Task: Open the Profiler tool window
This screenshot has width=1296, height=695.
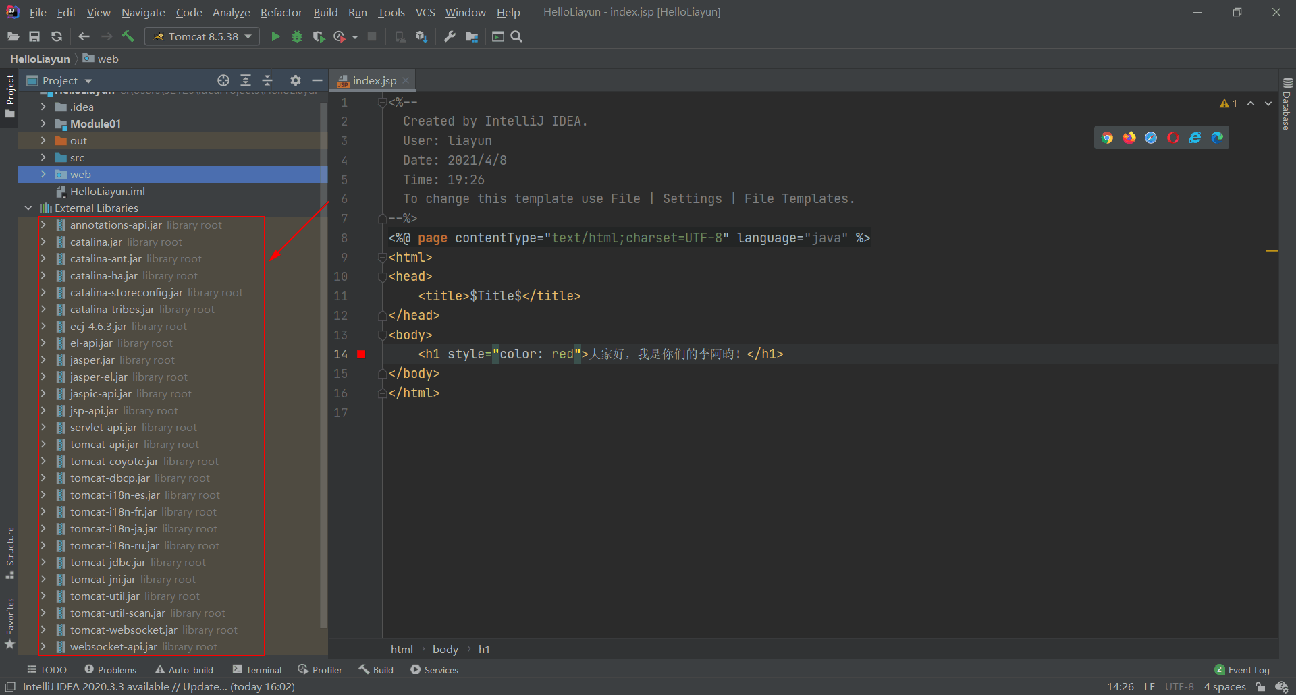Action: pos(321,669)
